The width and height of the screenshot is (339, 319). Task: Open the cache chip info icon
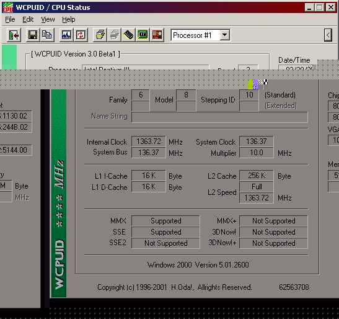tap(129, 35)
